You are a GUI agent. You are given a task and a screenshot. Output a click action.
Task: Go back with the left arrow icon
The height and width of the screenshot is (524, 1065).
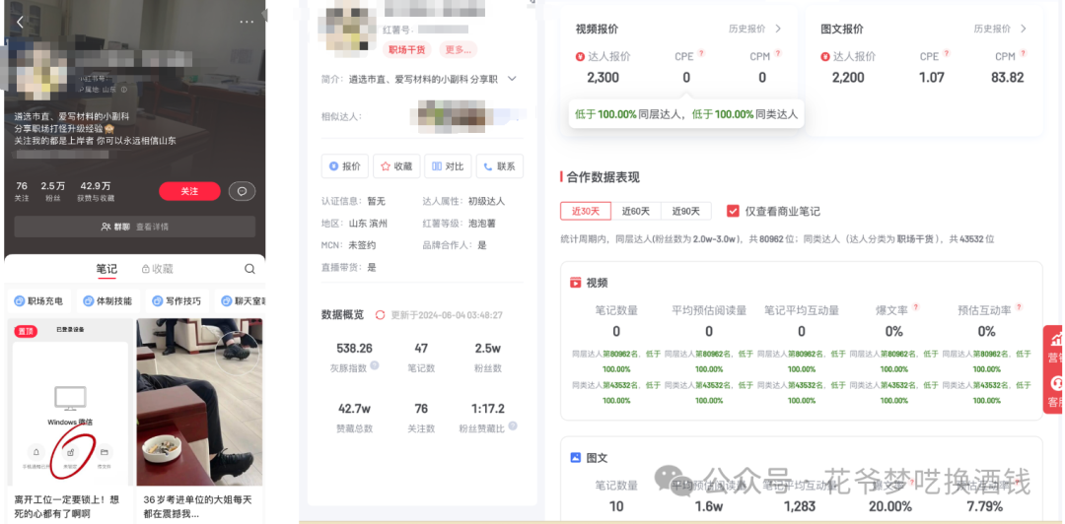coord(20,22)
